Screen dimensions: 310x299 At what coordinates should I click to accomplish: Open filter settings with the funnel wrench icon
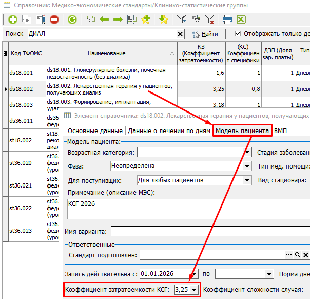click(182, 20)
